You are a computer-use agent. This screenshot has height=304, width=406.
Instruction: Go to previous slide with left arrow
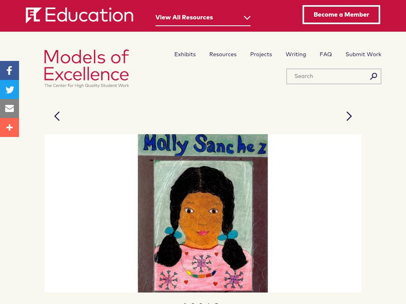coord(57,116)
